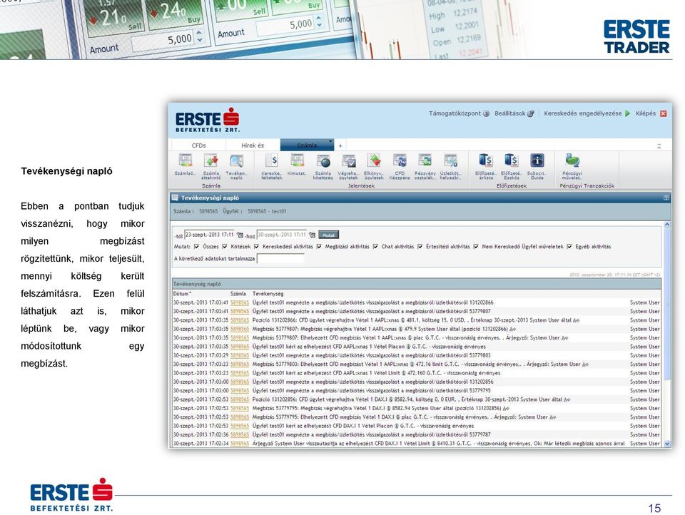Open the Támogatóközpont link
The image size is (685, 515).
pyautogui.click(x=455, y=113)
